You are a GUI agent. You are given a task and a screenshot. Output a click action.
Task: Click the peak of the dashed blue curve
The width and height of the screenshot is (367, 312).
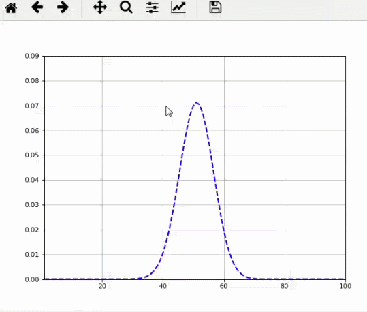pos(197,102)
